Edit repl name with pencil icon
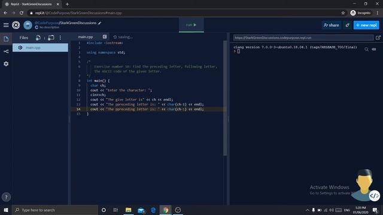 100,23
